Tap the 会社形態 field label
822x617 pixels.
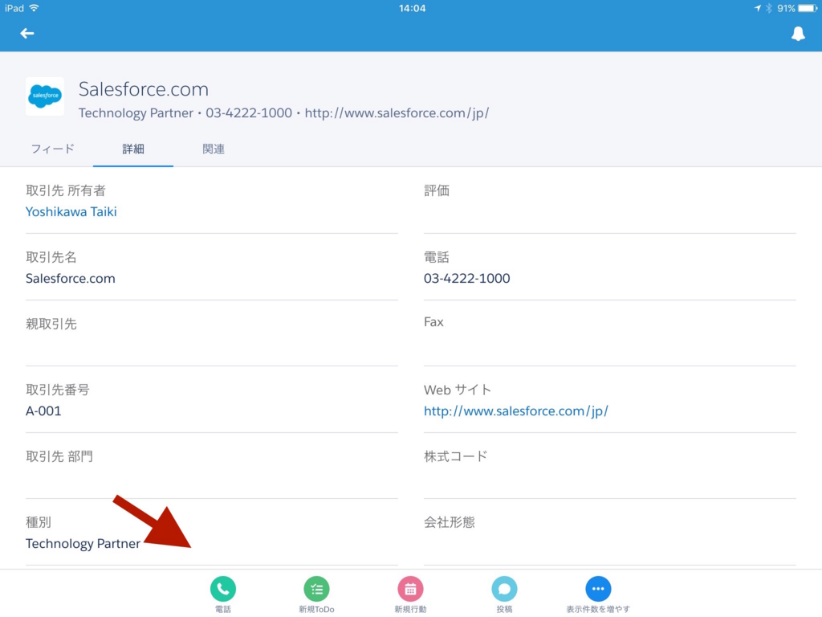click(x=450, y=522)
